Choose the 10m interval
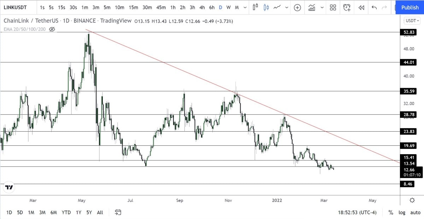 pos(119,7)
